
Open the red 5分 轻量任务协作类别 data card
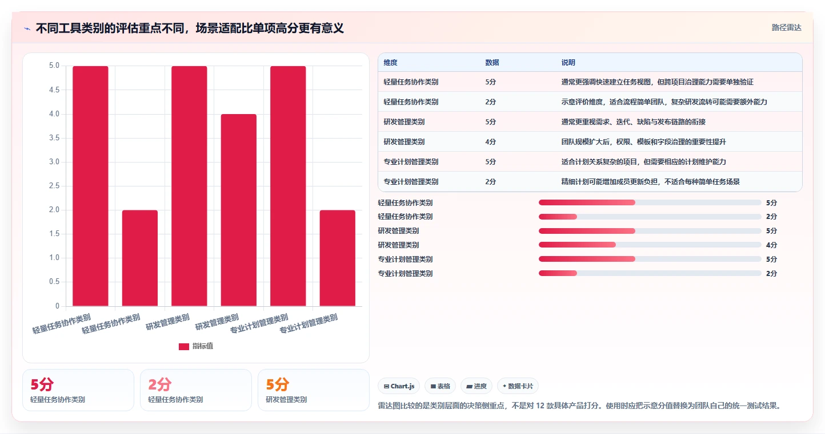pyautogui.click(x=78, y=390)
